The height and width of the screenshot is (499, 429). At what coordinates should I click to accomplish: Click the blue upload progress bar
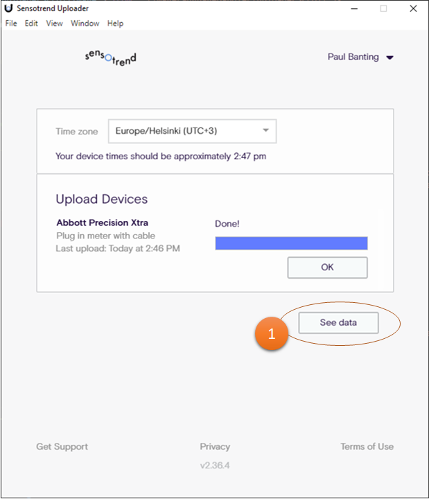[x=291, y=243]
